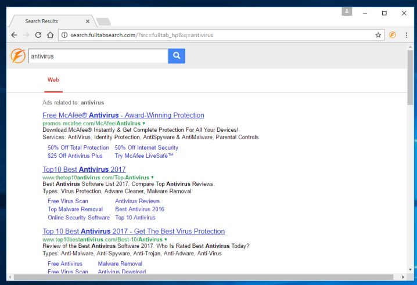The height and width of the screenshot is (285, 417).
Task: Open the home page icon
Action: point(51,35)
